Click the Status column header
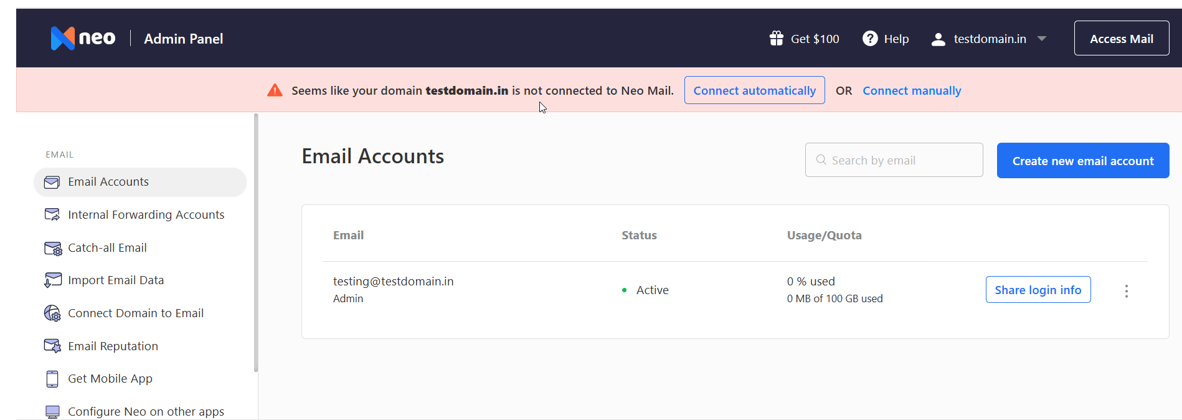Screen dimensions: 1182x420 tap(639, 236)
